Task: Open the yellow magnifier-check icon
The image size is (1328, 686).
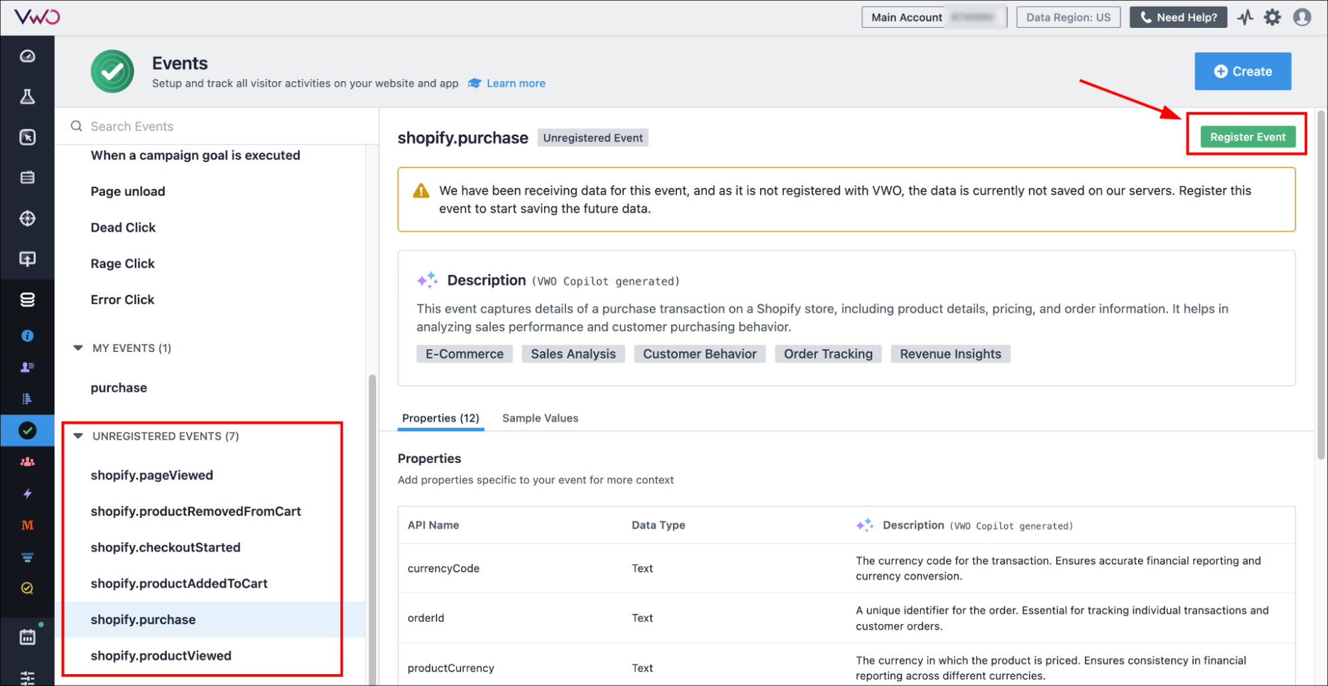Action: [27, 588]
